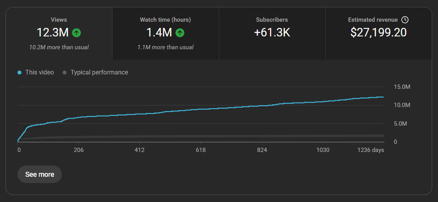Screen dimensions: 438x202
Task: Click the green up arrow beside 12.3M views
Action: click(x=77, y=32)
